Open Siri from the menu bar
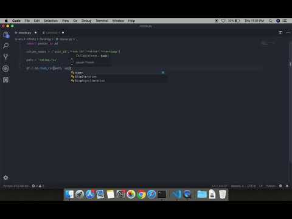The image size is (292, 219). [x=278, y=21]
